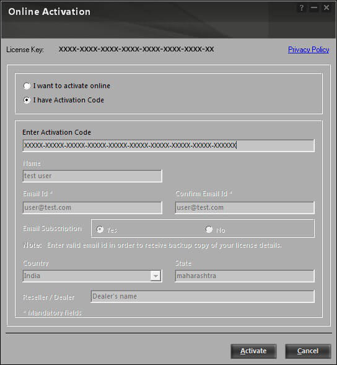
Task: Click the Confirm Email Id field
Action: tap(245, 207)
